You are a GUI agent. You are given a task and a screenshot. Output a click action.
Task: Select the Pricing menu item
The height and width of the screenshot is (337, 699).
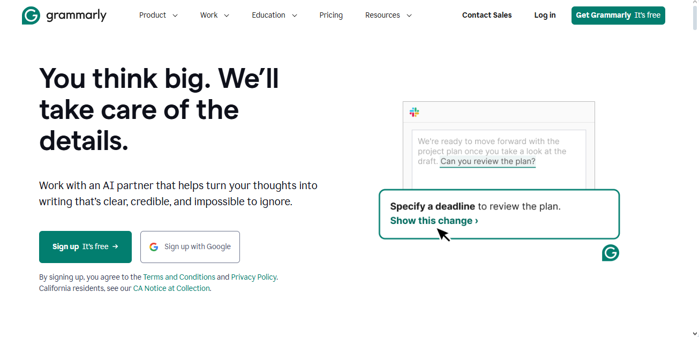(x=331, y=15)
